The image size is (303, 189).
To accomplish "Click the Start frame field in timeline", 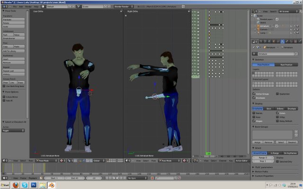I will pos(54,178).
